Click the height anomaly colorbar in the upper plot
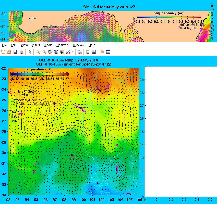217x204 pixels. [x=169, y=17]
